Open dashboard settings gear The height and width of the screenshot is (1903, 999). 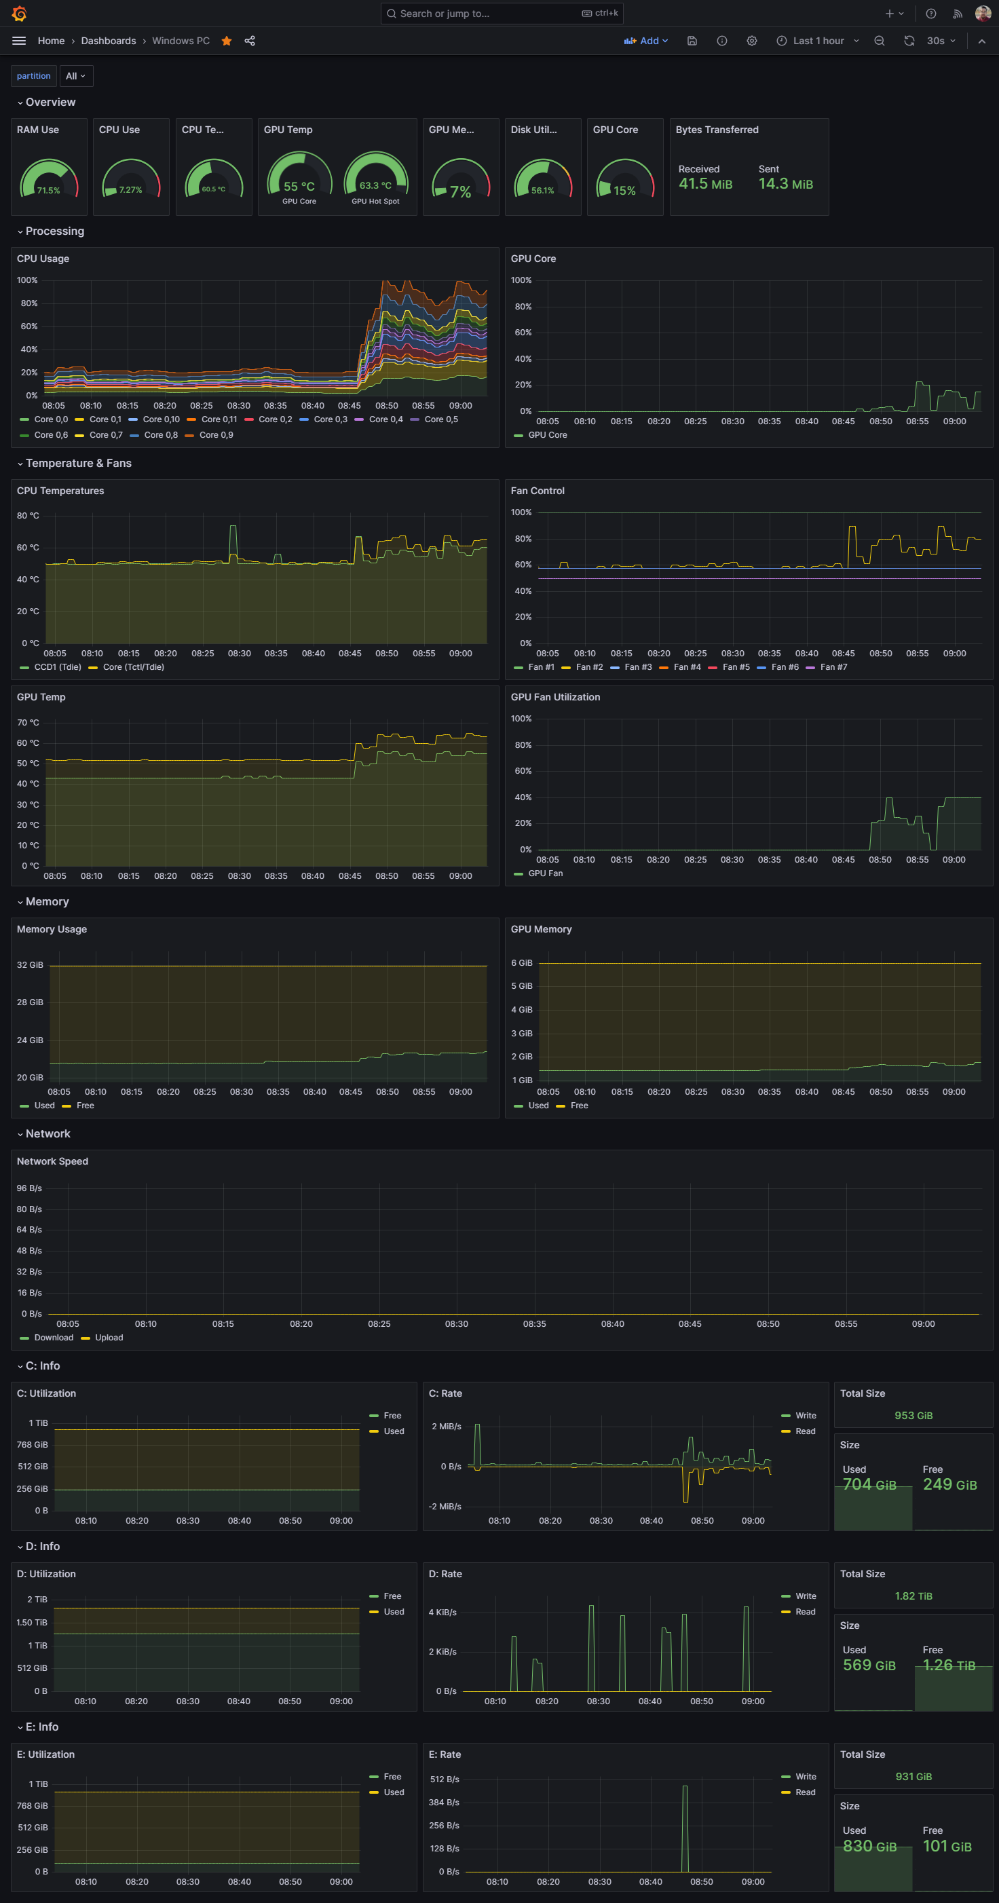point(751,41)
